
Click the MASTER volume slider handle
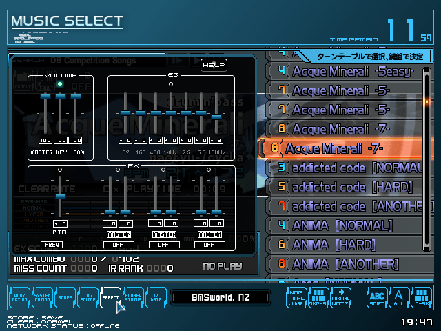click(45, 97)
